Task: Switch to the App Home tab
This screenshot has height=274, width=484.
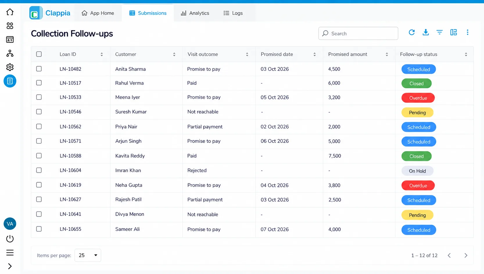Action: point(98,13)
